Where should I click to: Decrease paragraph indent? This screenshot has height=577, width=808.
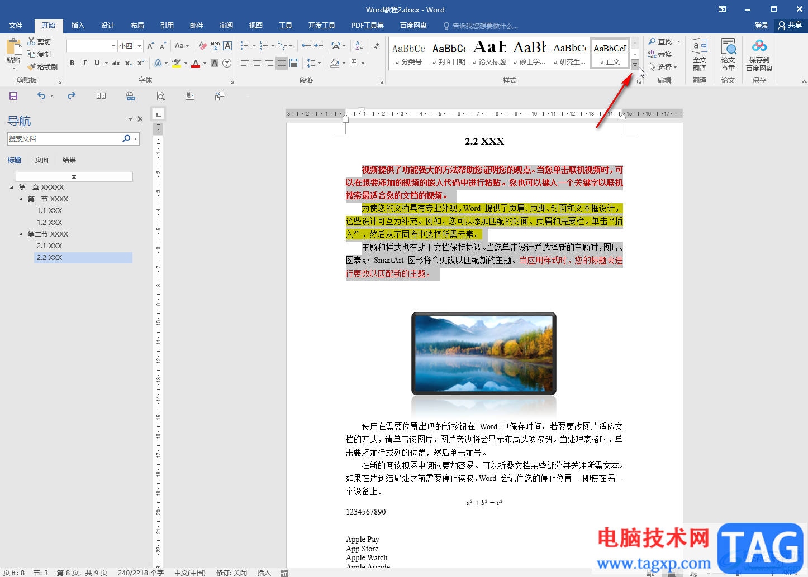pos(306,46)
